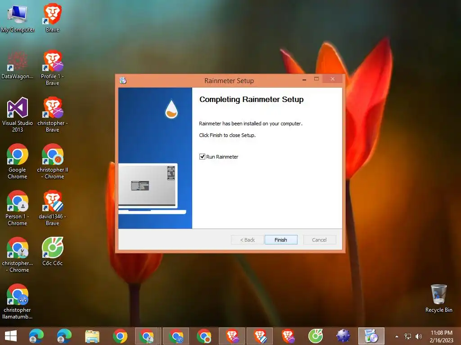Viewport: 461px width, 345px height.
Task: Click the Rainmeter installer taskbar icon
Action: tap(371, 336)
